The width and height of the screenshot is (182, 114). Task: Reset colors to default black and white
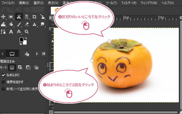pyautogui.click(x=20, y=44)
